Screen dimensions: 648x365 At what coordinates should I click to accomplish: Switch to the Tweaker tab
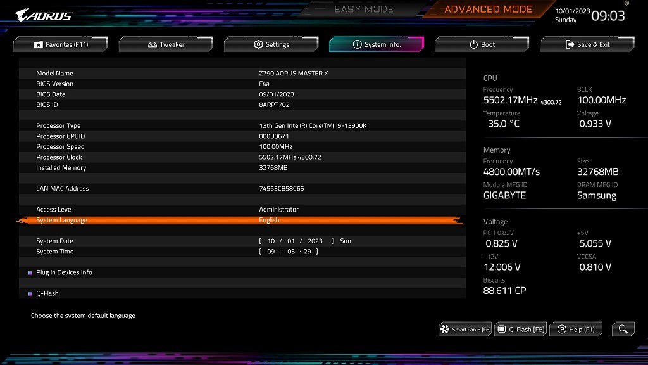166,44
